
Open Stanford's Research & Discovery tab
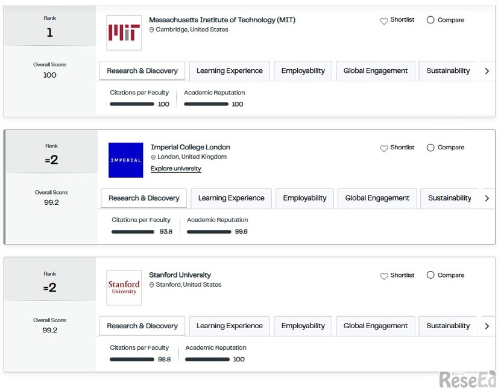click(142, 326)
